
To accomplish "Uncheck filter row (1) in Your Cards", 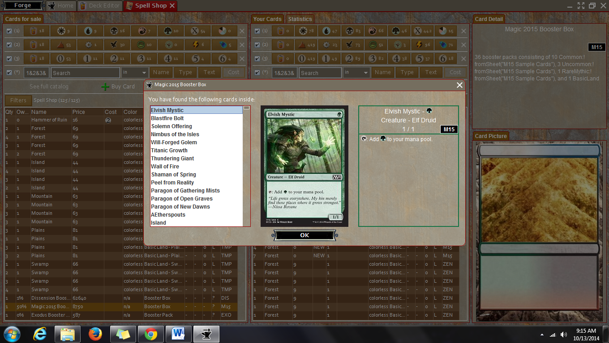I will tap(257, 31).
